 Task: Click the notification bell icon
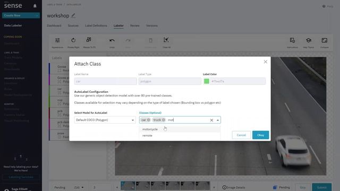tap(35, 6)
